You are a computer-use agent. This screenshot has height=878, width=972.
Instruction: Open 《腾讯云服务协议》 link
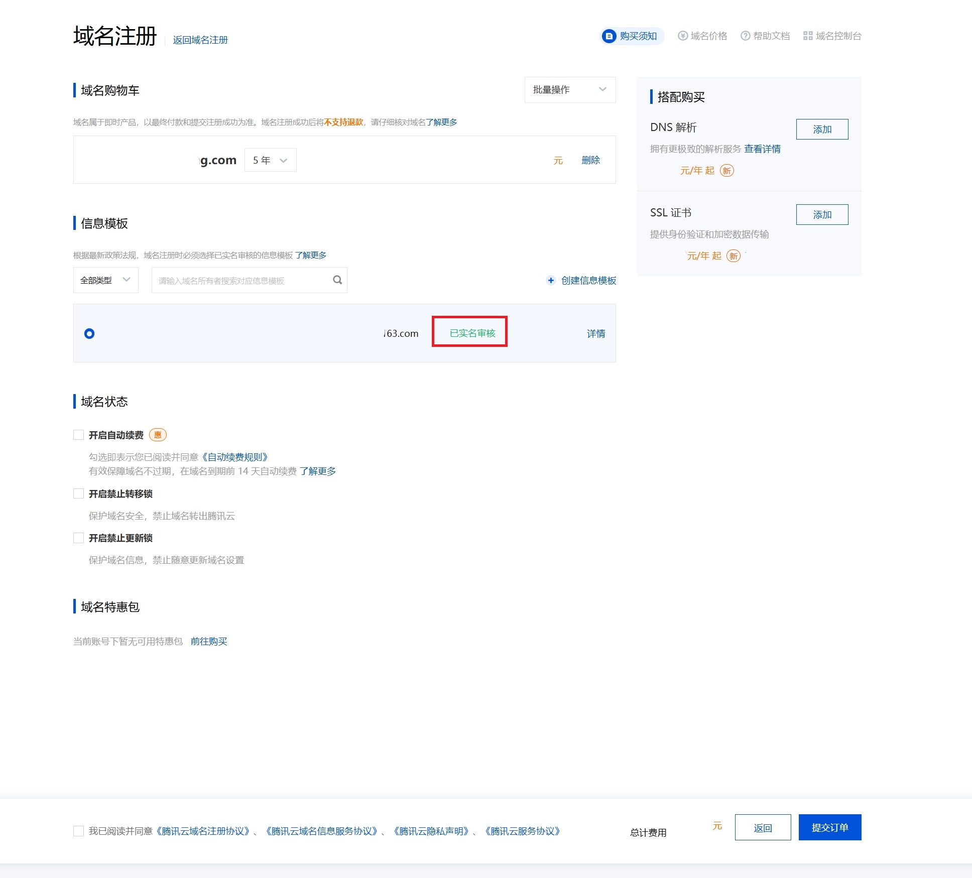pyautogui.click(x=523, y=831)
